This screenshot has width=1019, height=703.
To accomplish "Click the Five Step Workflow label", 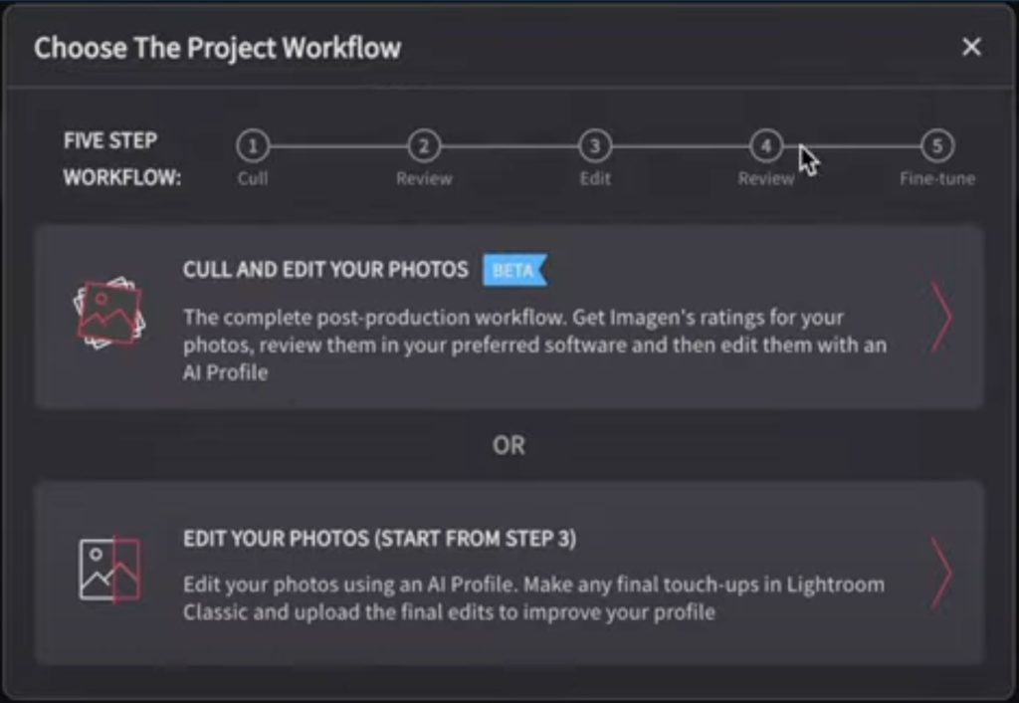I will [x=122, y=158].
